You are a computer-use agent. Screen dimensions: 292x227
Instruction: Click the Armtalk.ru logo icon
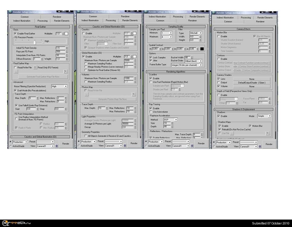point(5,223)
